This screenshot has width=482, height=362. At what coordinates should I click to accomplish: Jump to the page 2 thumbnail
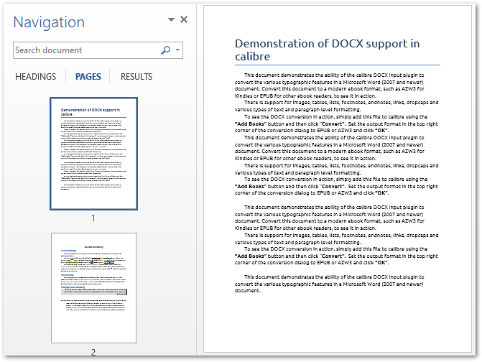(x=93, y=287)
